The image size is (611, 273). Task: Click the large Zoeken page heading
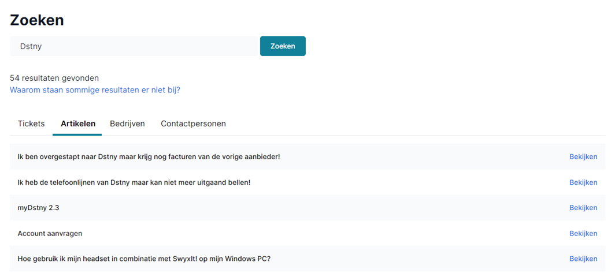(36, 20)
